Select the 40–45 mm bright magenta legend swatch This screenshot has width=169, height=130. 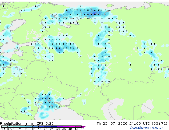coord(72,127)
